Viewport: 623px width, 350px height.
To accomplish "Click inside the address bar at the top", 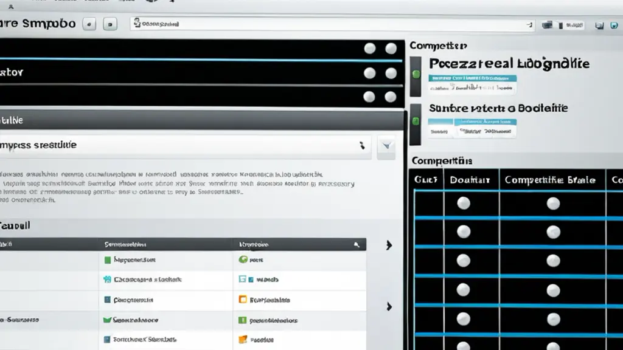I will pos(332,24).
